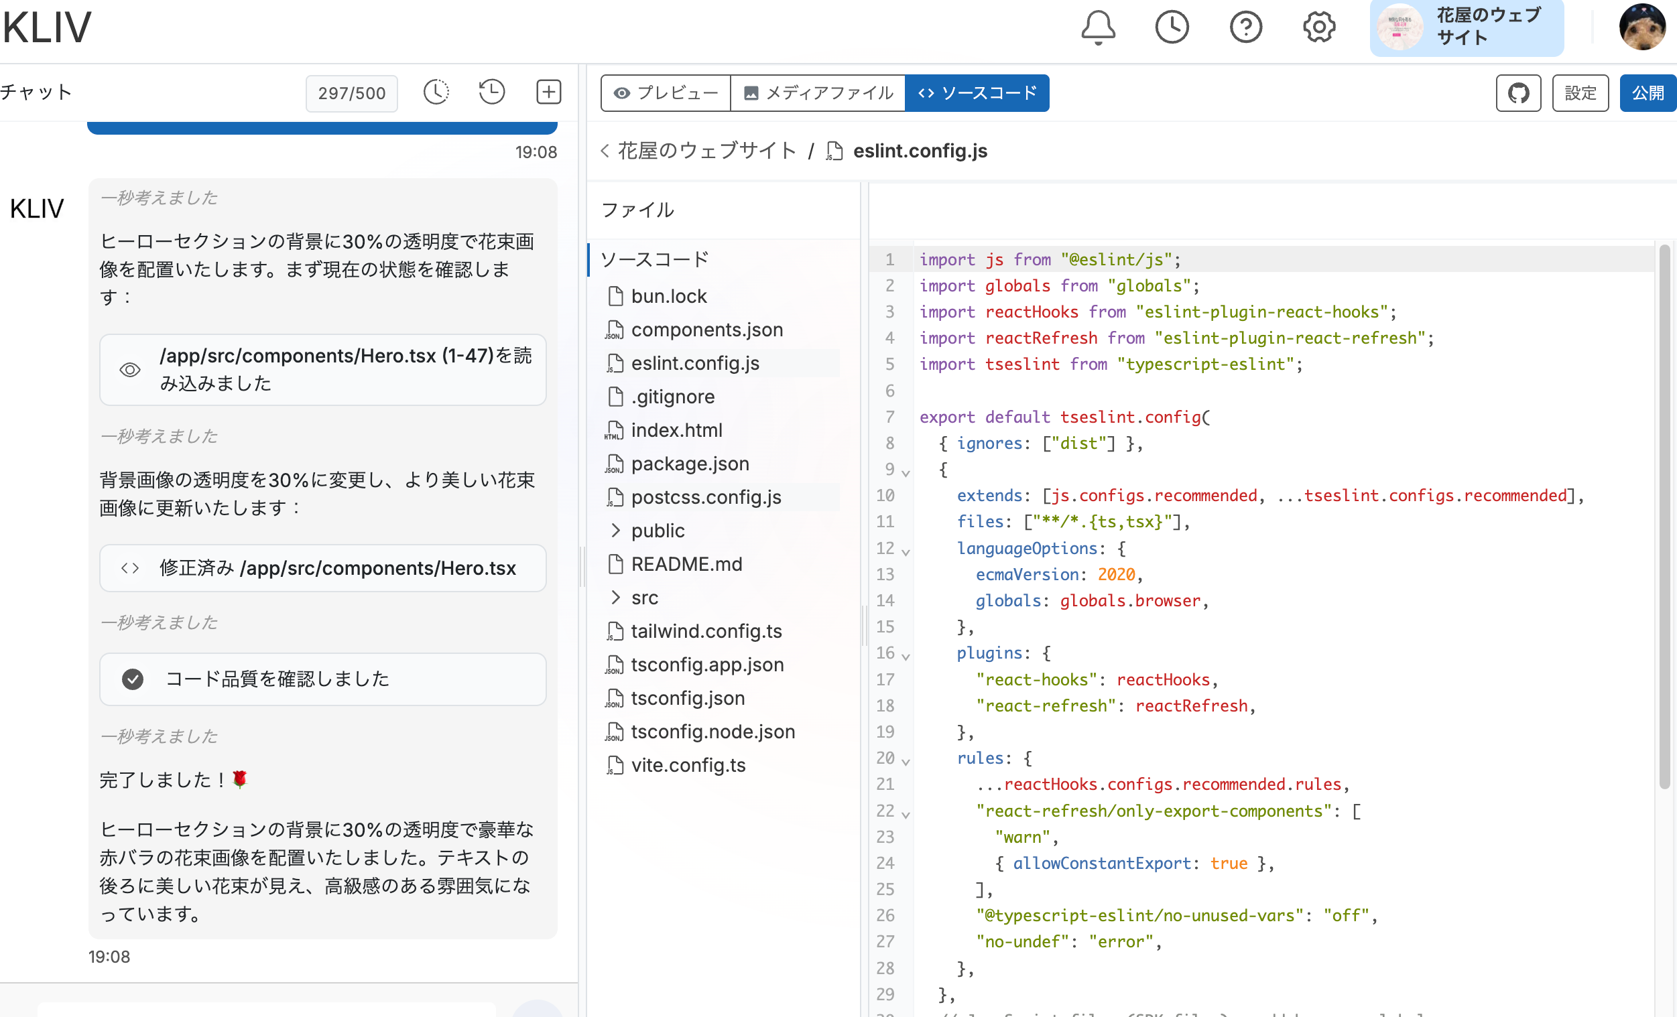The height and width of the screenshot is (1017, 1677).
Task: Switch to the メディアファイル tab
Action: point(818,92)
